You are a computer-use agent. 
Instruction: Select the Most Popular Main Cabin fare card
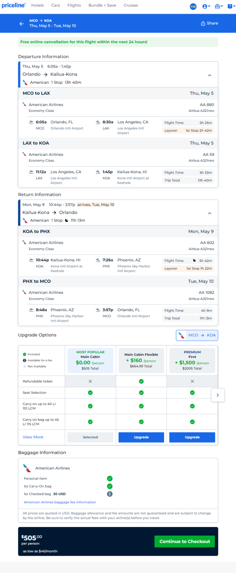[x=90, y=360]
